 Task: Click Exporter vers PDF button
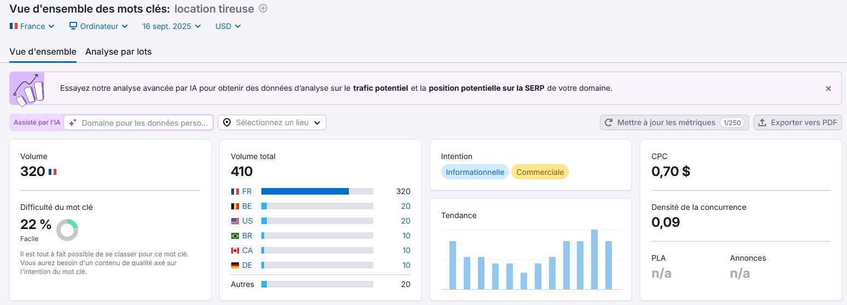coord(797,122)
